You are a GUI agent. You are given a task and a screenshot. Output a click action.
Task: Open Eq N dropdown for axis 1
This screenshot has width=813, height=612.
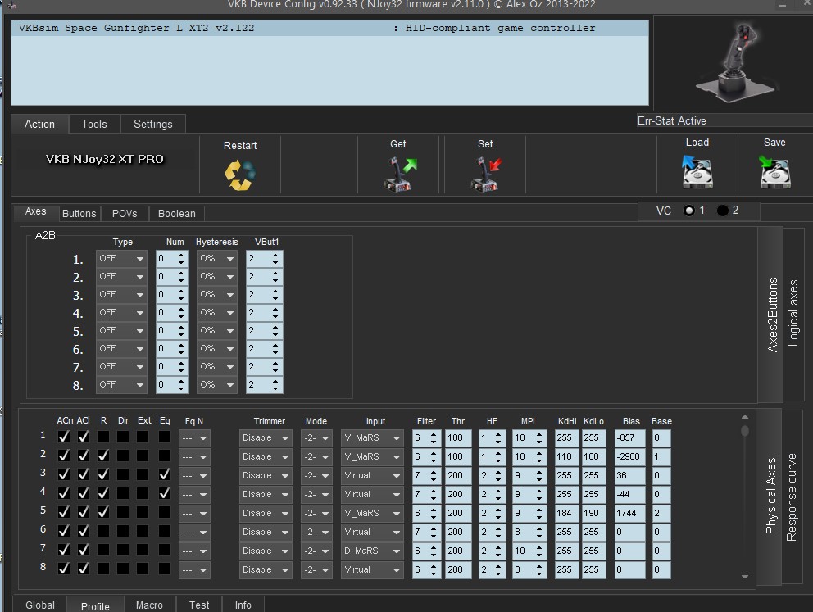pos(194,437)
